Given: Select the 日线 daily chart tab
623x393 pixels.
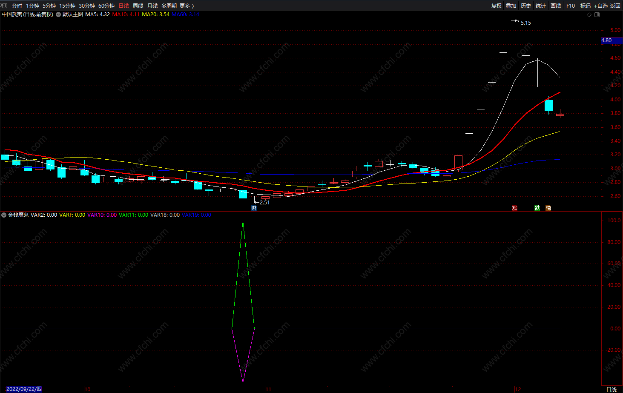Looking at the screenshot, I should click(x=123, y=6).
